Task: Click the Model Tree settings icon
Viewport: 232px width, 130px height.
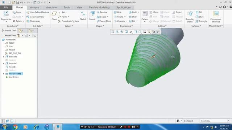Action: coord(19,35)
